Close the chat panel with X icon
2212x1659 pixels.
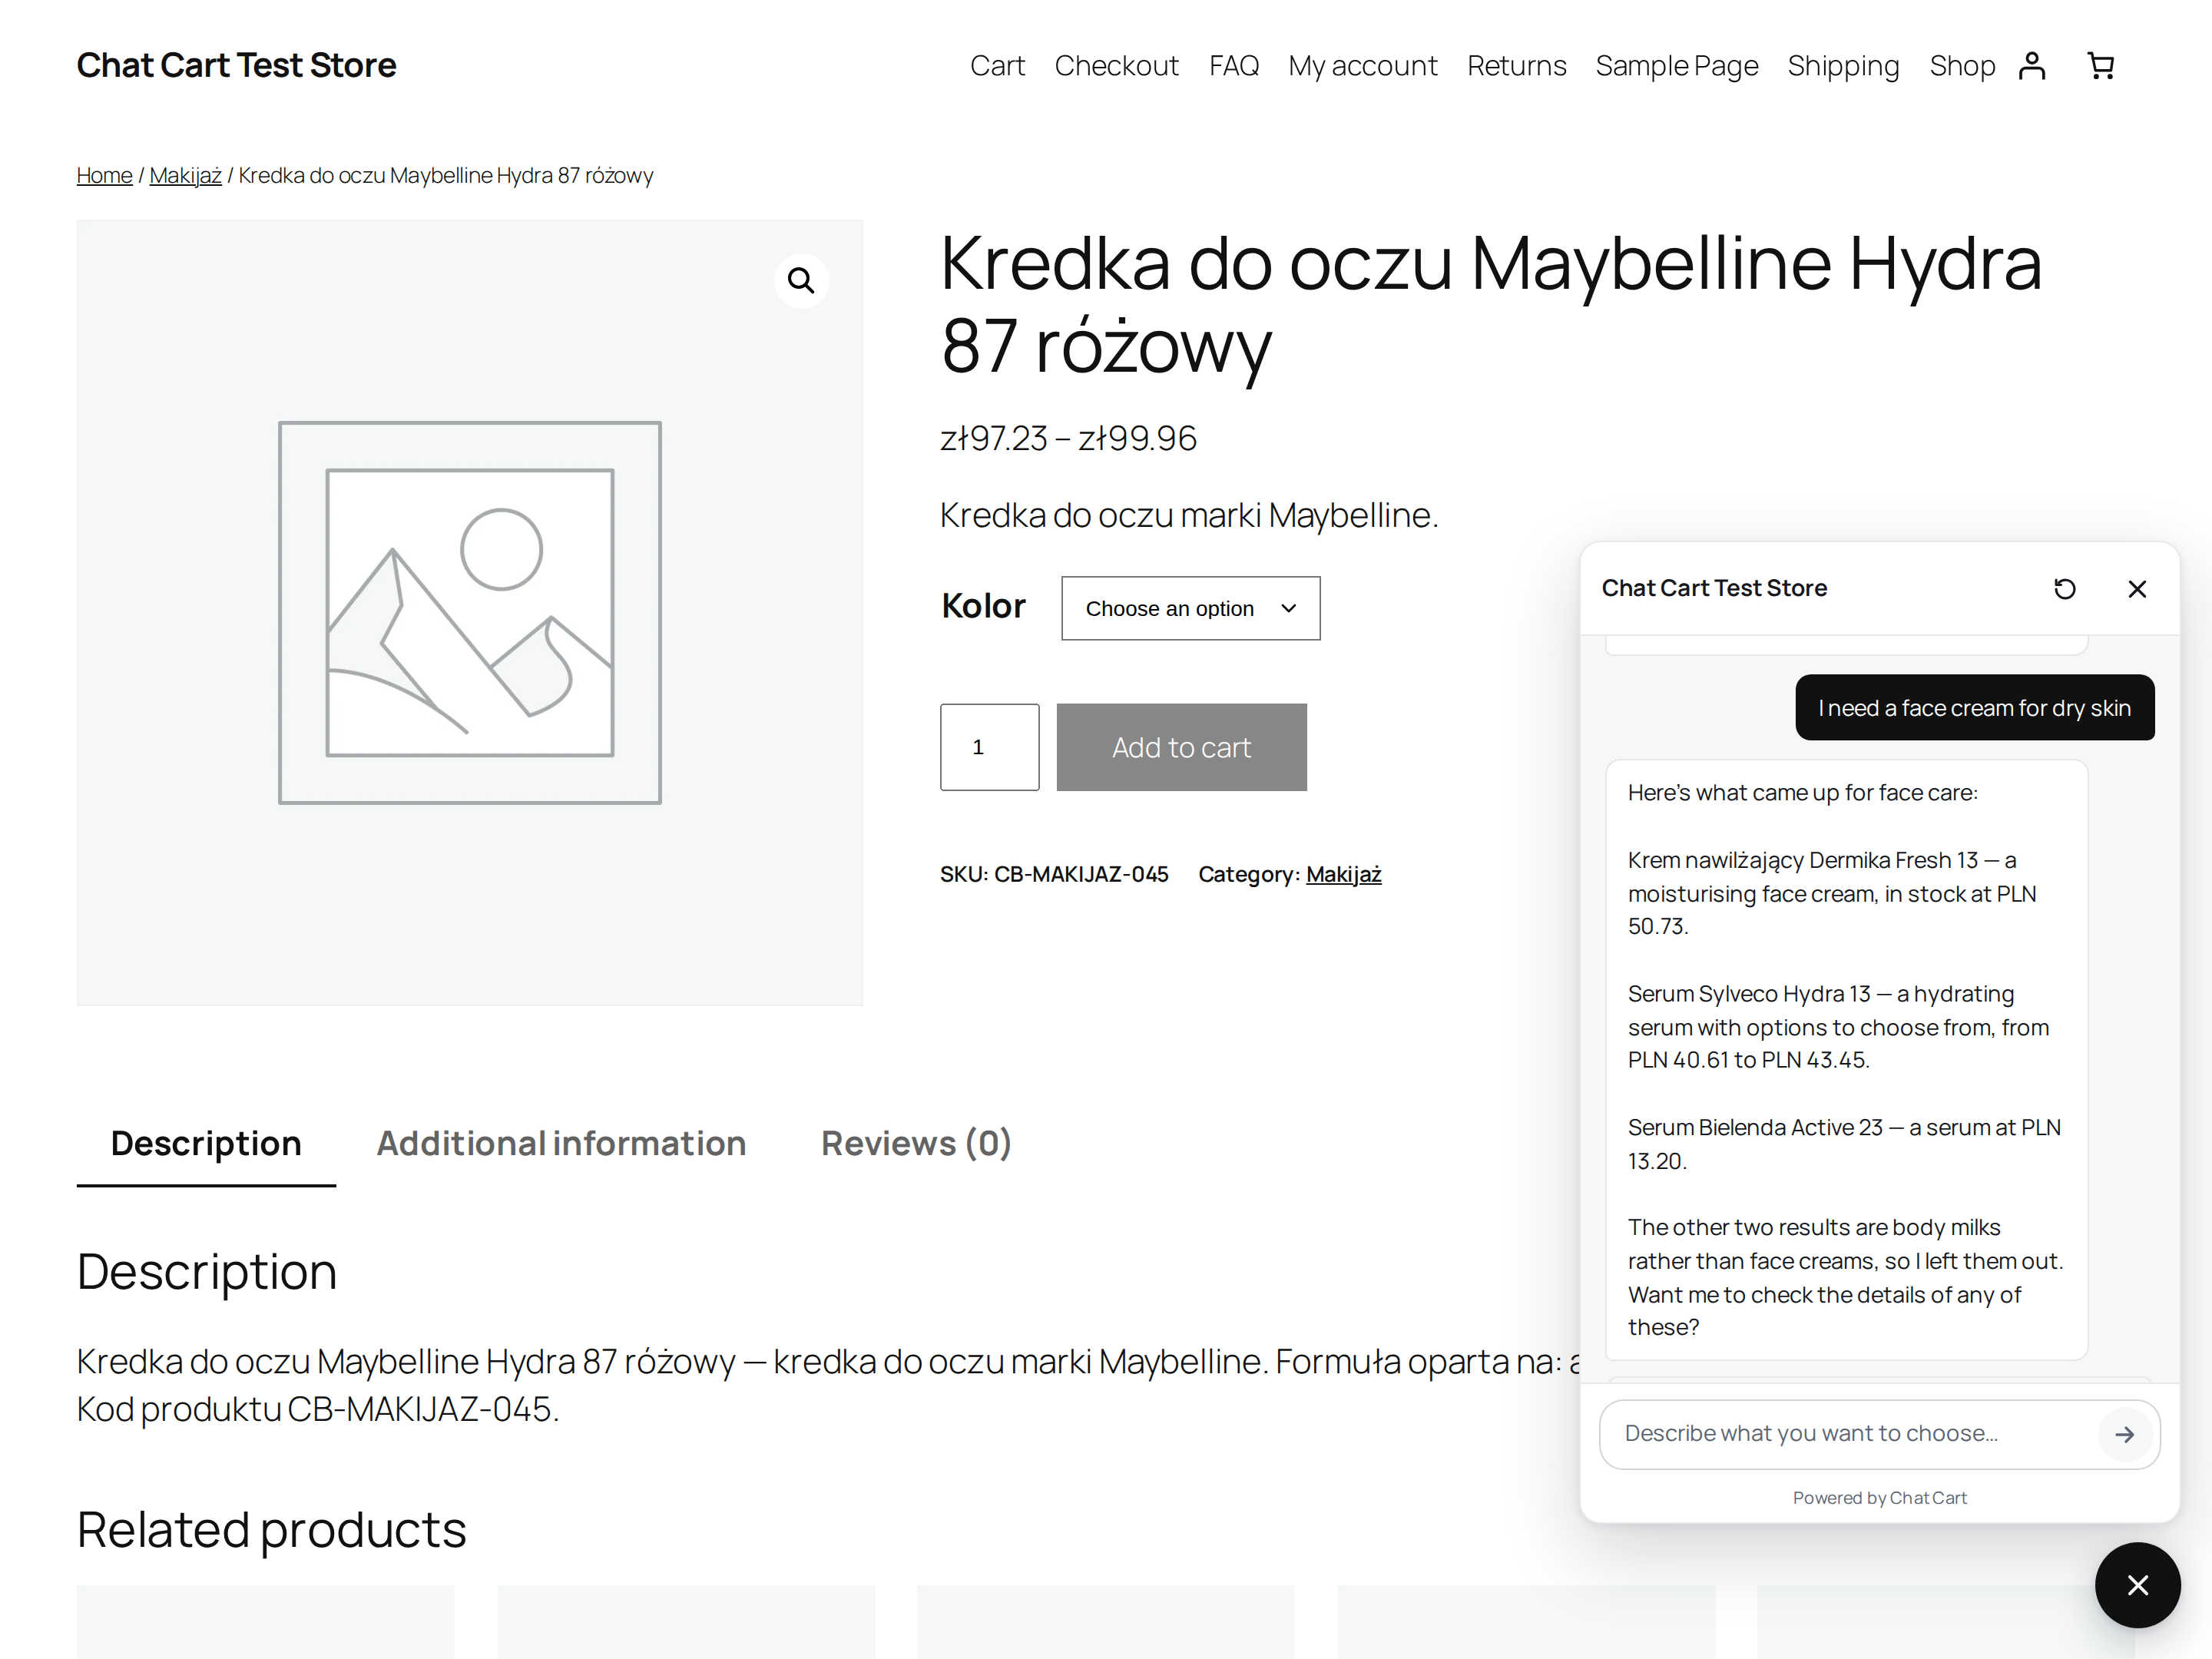[2137, 589]
